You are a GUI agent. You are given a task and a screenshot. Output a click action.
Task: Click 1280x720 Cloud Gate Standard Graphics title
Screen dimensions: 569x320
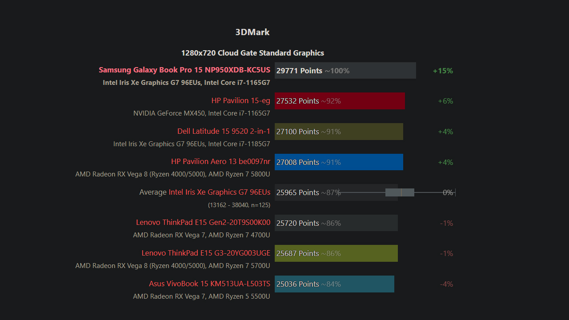(x=252, y=53)
